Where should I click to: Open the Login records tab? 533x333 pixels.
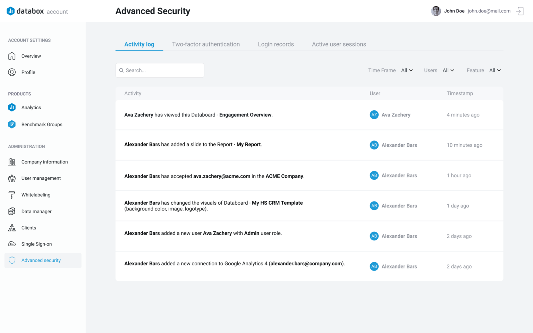pyautogui.click(x=276, y=44)
